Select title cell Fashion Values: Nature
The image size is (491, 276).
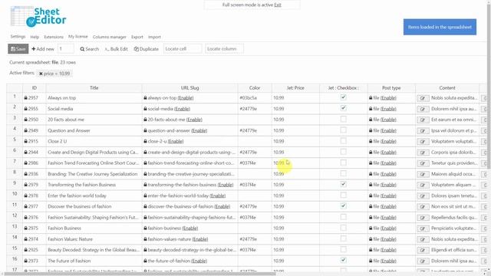94,239
